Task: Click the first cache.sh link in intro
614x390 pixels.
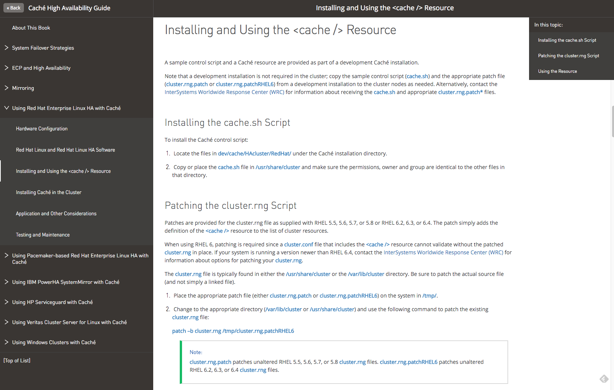Action: (x=418, y=76)
